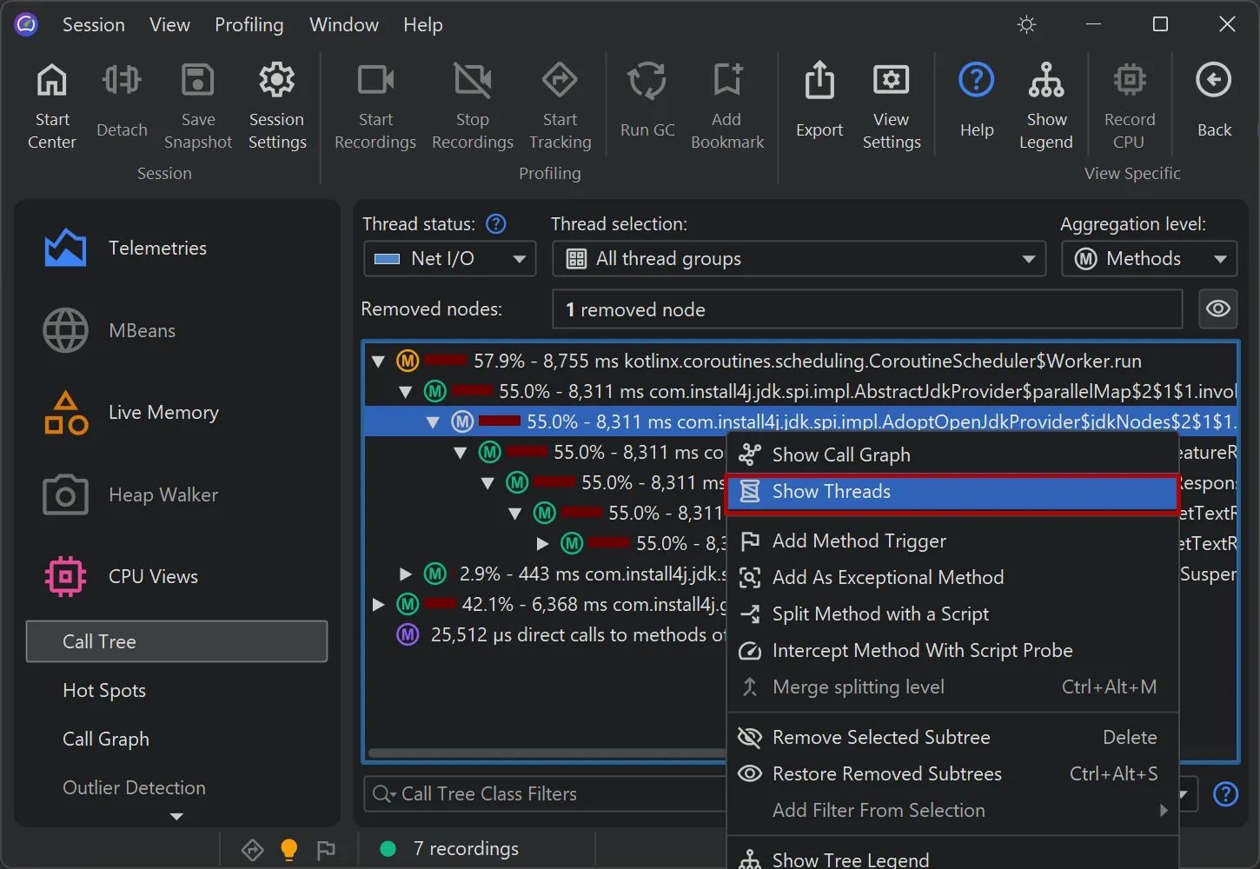Open Session Settings

(276, 103)
